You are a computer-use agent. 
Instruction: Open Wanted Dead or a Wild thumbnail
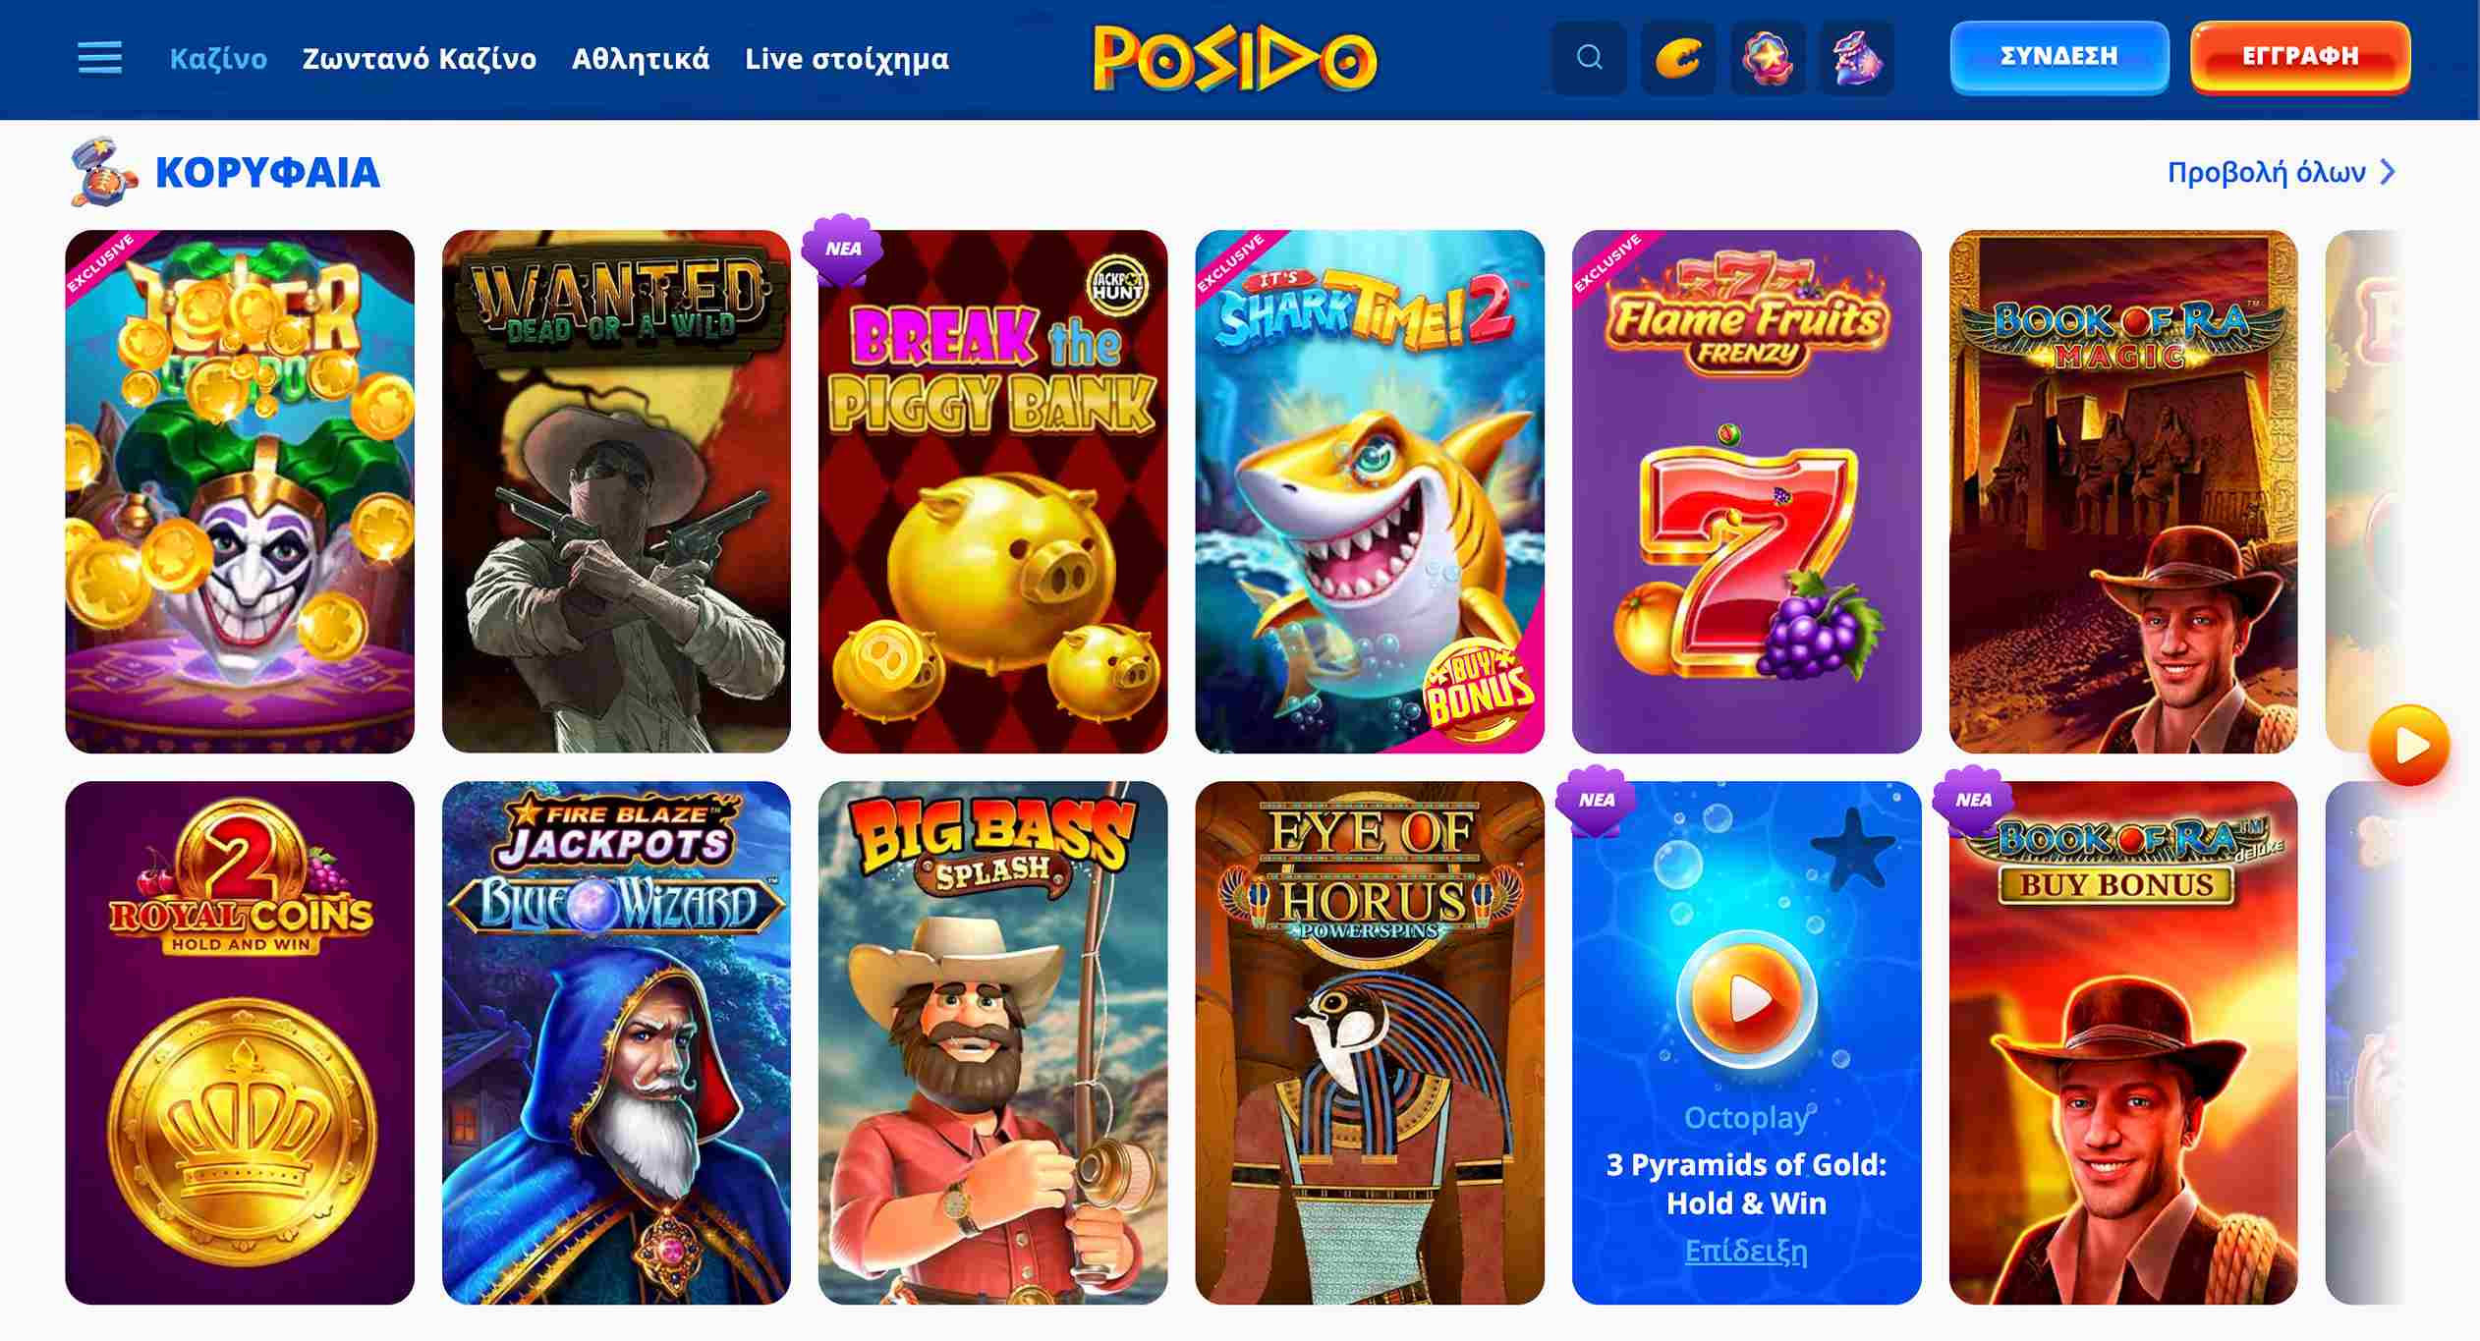coord(616,491)
